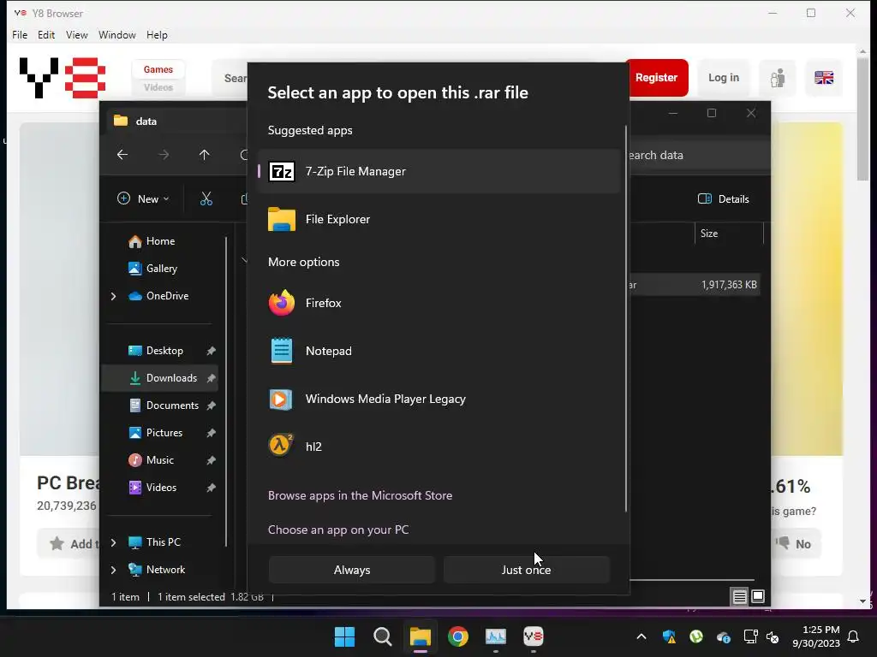Open Browse apps in the Microsoft Store
Screen dimensions: 877x657
coord(361,495)
